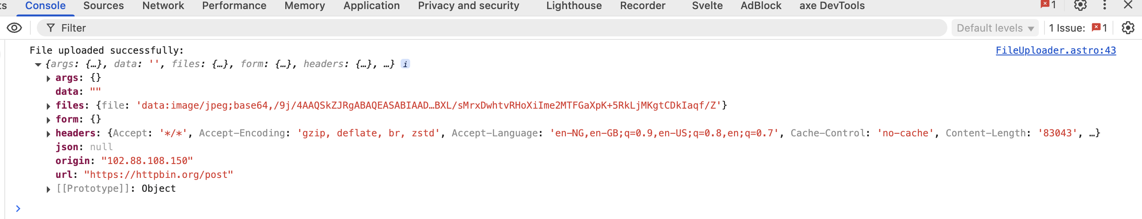Switch to the Network tab
This screenshot has width=1142, height=219.
click(163, 6)
